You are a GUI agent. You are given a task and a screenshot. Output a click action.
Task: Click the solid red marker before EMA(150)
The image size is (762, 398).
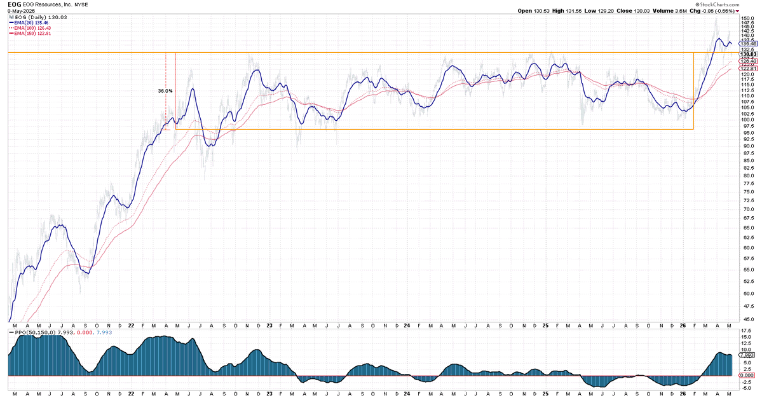(x=11, y=34)
